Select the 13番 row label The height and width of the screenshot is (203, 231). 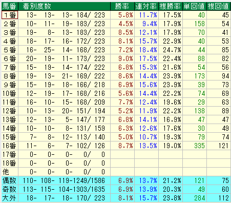[x=10, y=119]
